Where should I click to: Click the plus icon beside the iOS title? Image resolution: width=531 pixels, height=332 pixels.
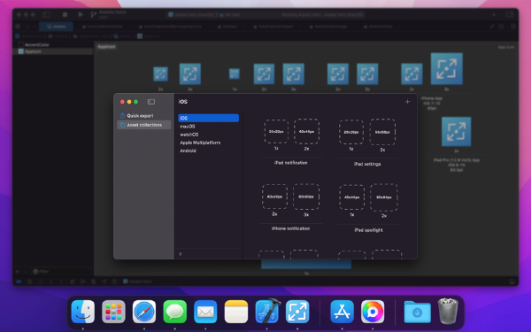[x=407, y=102]
